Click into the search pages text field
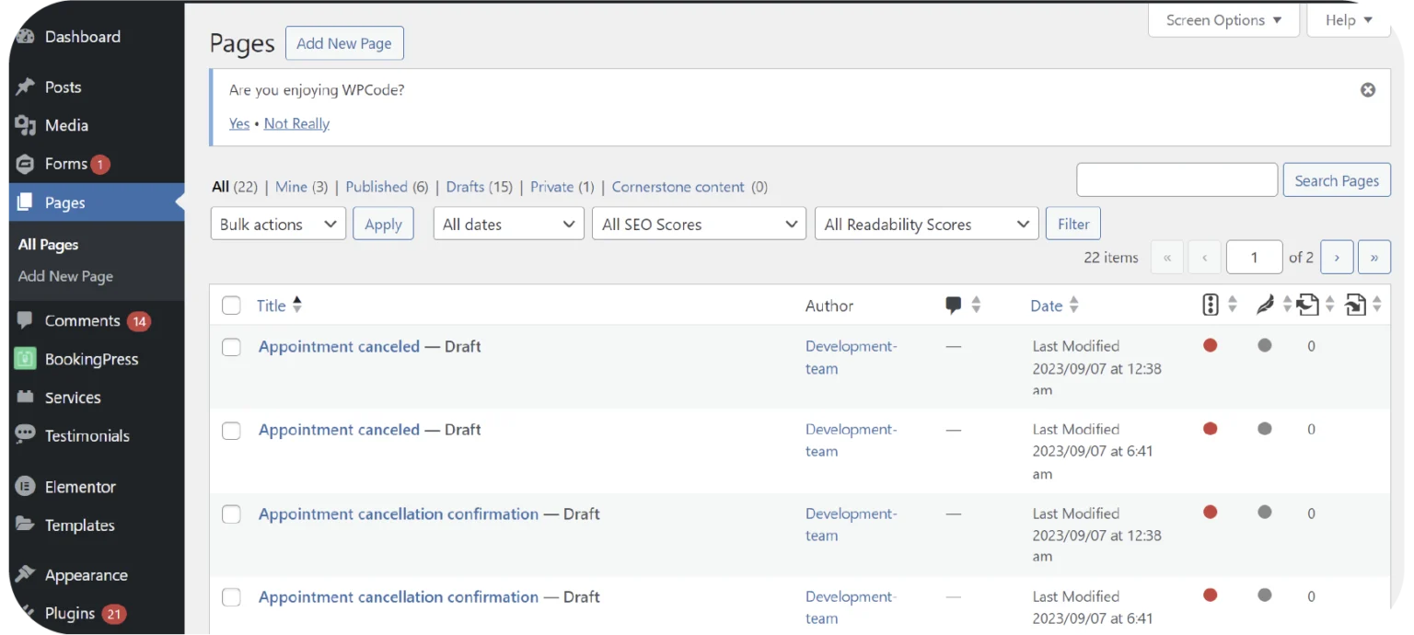 (x=1176, y=180)
